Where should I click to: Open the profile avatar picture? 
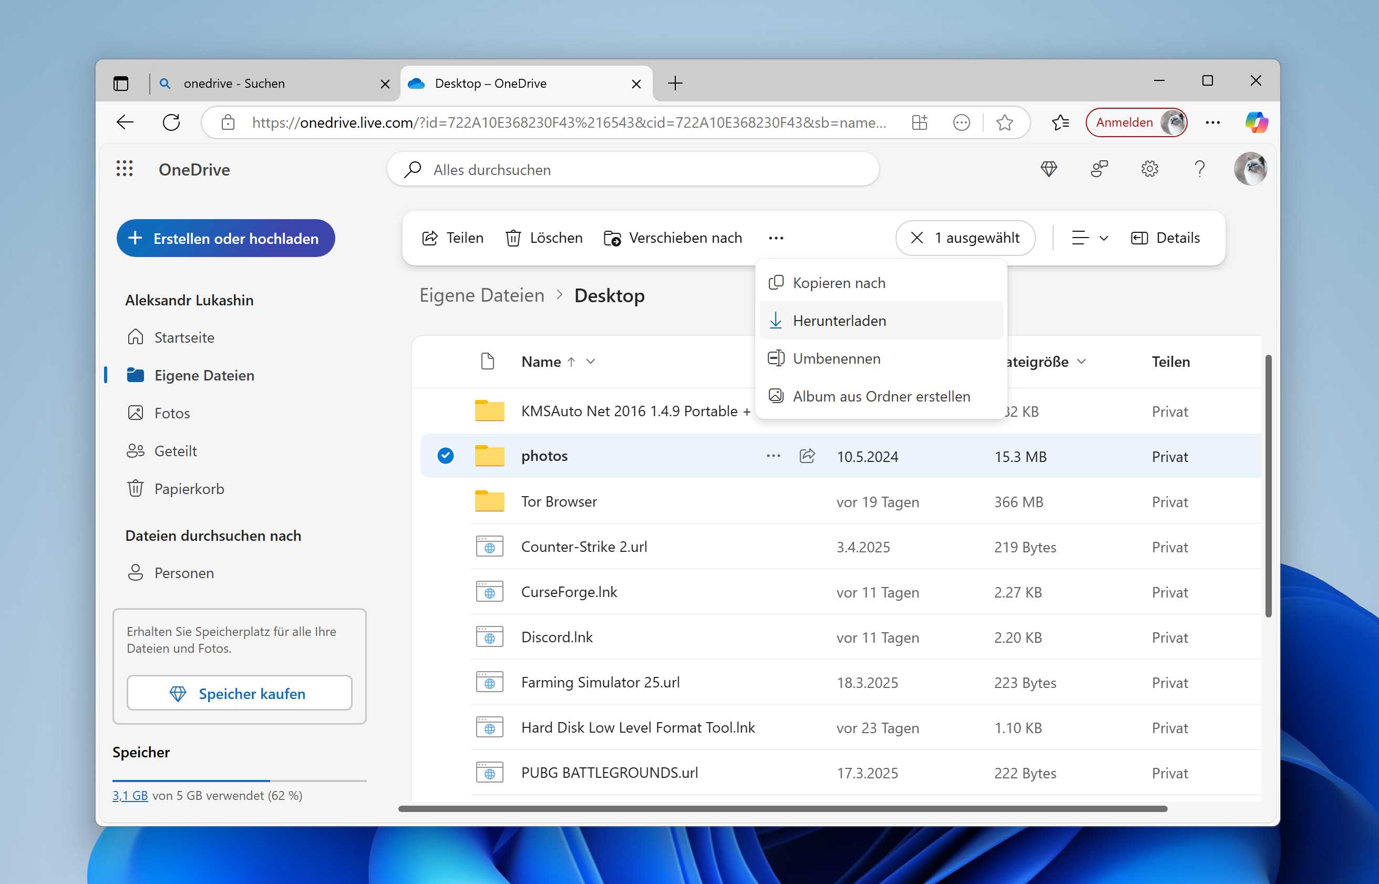coord(1250,169)
